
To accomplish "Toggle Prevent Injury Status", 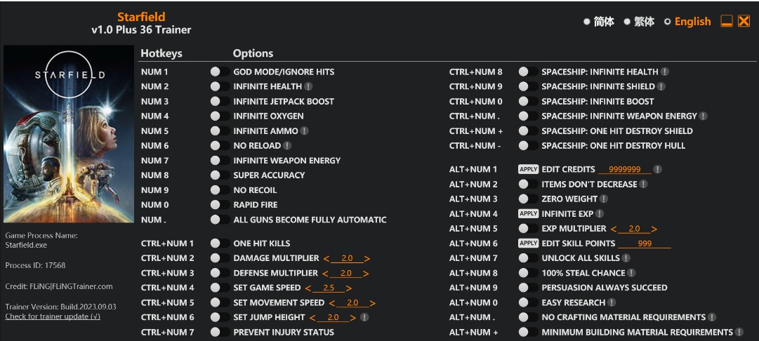I will pyautogui.click(x=220, y=333).
